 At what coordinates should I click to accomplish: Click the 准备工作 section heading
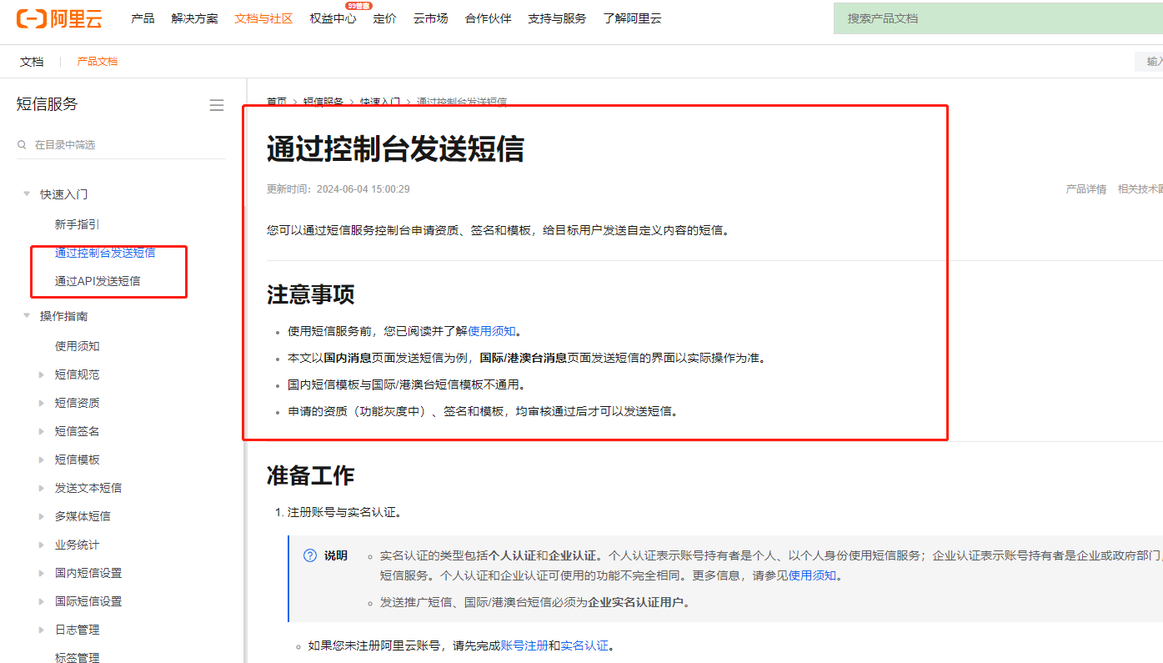pyautogui.click(x=311, y=475)
